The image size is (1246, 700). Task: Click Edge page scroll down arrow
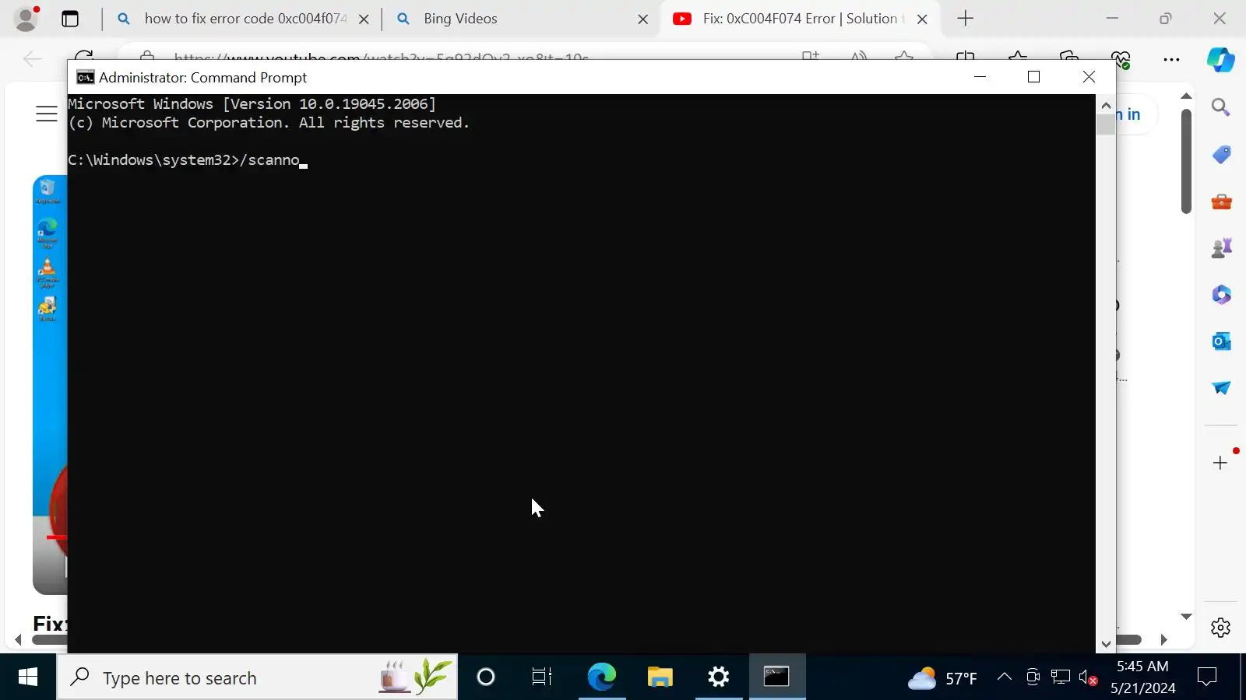tap(1186, 617)
